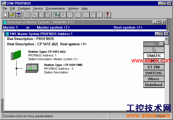The height and width of the screenshot is (120, 173).
Task: Select Others in the Station palette
Action: coord(154,79)
